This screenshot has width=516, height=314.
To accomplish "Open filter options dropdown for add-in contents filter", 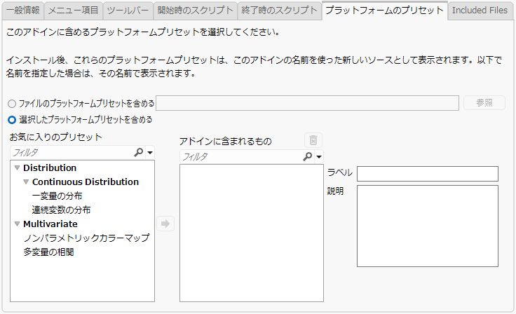I will click(x=319, y=157).
